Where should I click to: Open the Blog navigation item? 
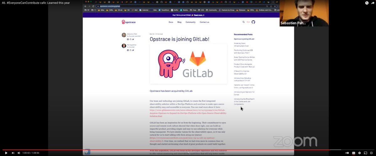tap(179, 22)
